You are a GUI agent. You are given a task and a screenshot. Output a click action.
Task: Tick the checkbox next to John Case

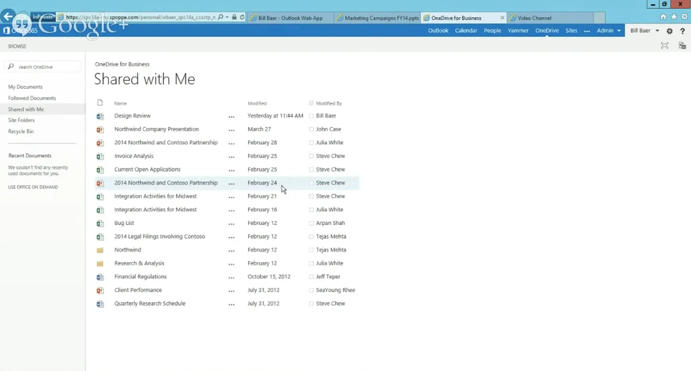[x=311, y=129]
